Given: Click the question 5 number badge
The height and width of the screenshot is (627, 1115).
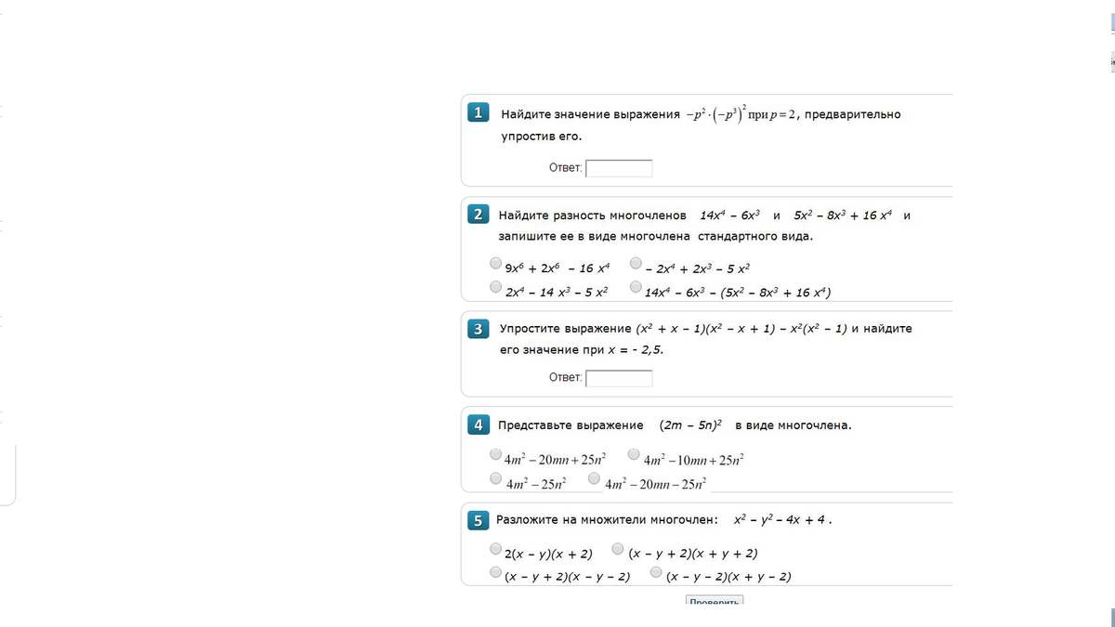Looking at the screenshot, I should (478, 520).
